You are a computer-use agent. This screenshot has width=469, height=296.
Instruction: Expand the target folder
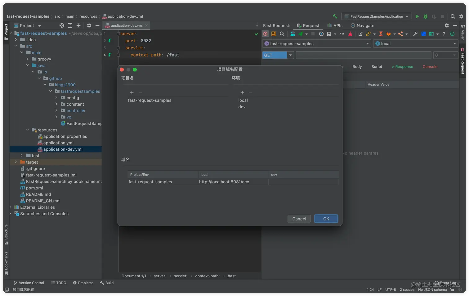click(16, 162)
